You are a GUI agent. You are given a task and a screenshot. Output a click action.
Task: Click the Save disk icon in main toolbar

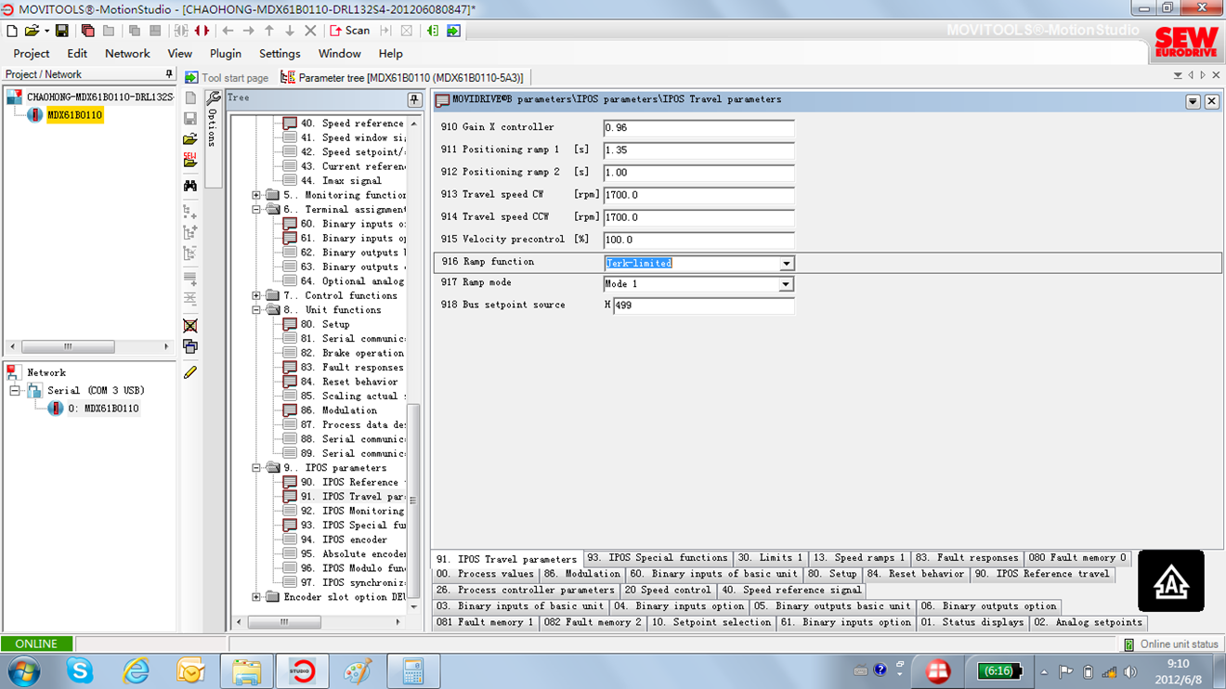(x=62, y=31)
